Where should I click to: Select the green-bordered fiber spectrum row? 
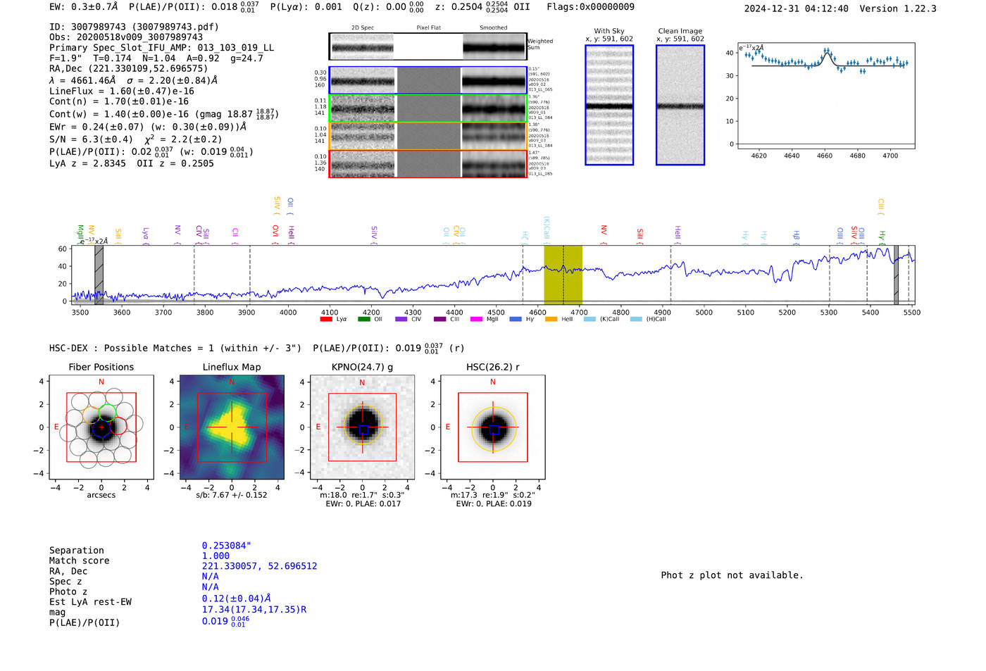pyautogui.click(x=428, y=108)
